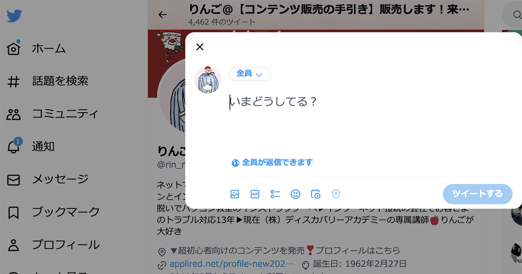Image resolution: width=522 pixels, height=274 pixels.
Task: Open applired.net profile link
Action: [x=231, y=264]
